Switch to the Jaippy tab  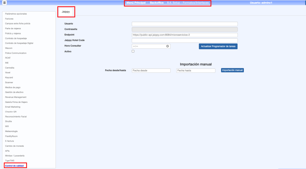[x=65, y=11]
